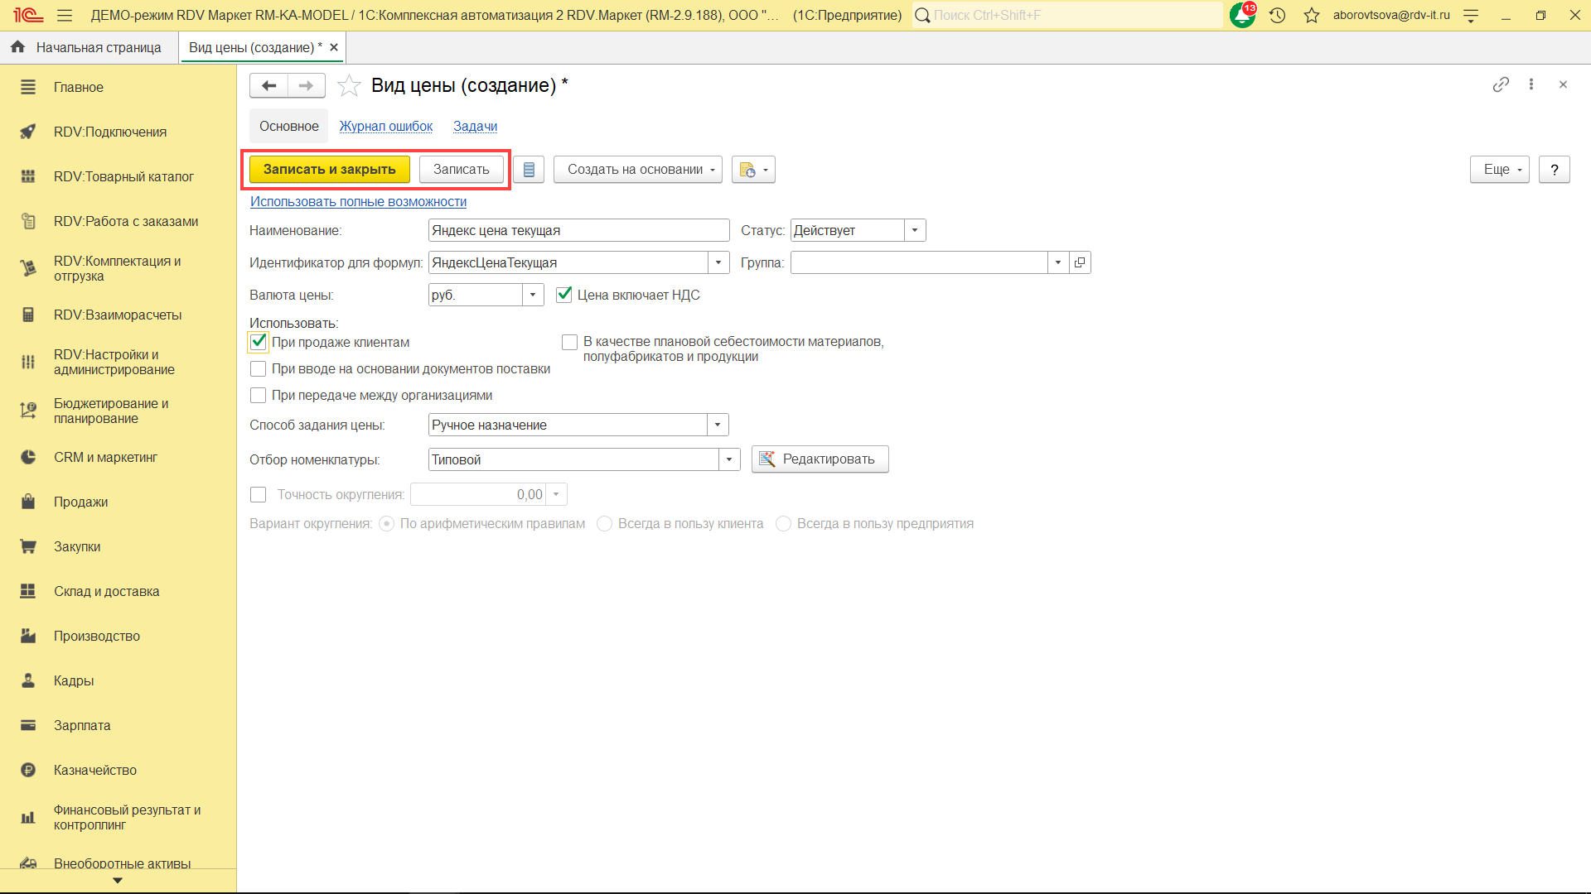Open Способ задания цены dropdown

(x=718, y=425)
